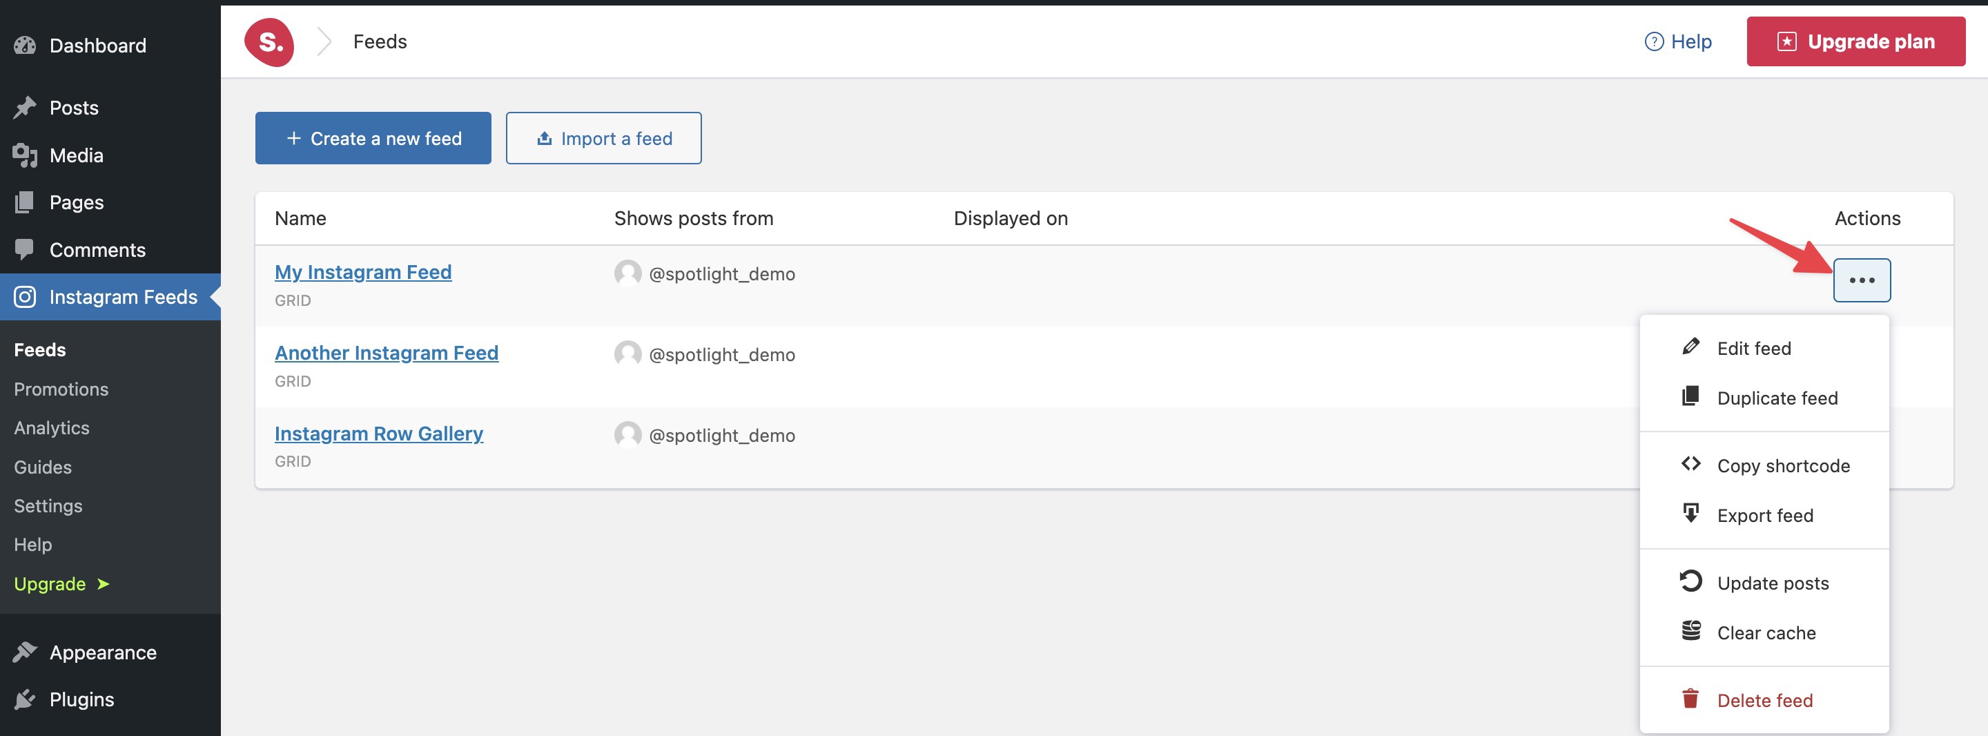Open the Promotions submenu item
Viewport: 1988px width, 736px height.
(x=61, y=389)
